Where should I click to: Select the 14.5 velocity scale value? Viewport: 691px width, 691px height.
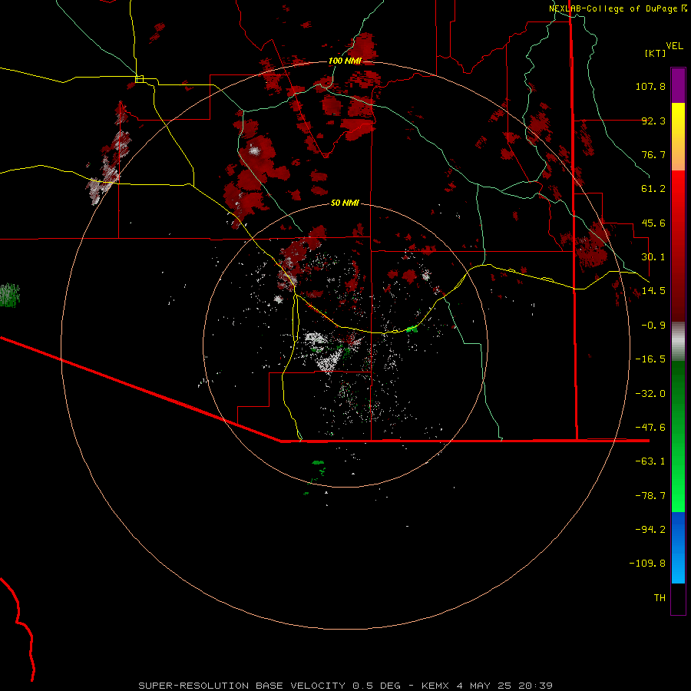click(x=653, y=291)
